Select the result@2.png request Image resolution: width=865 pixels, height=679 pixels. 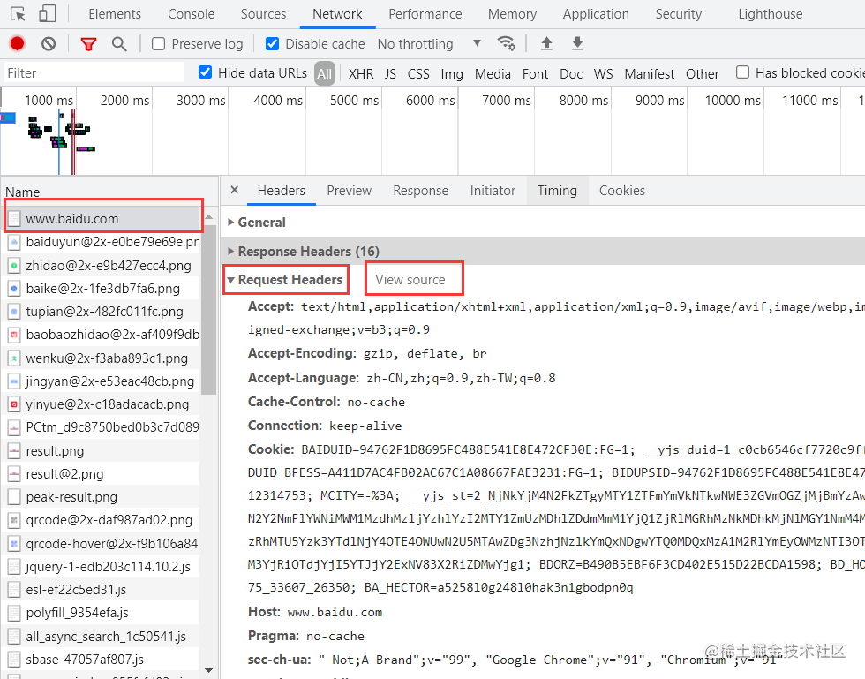(x=64, y=474)
